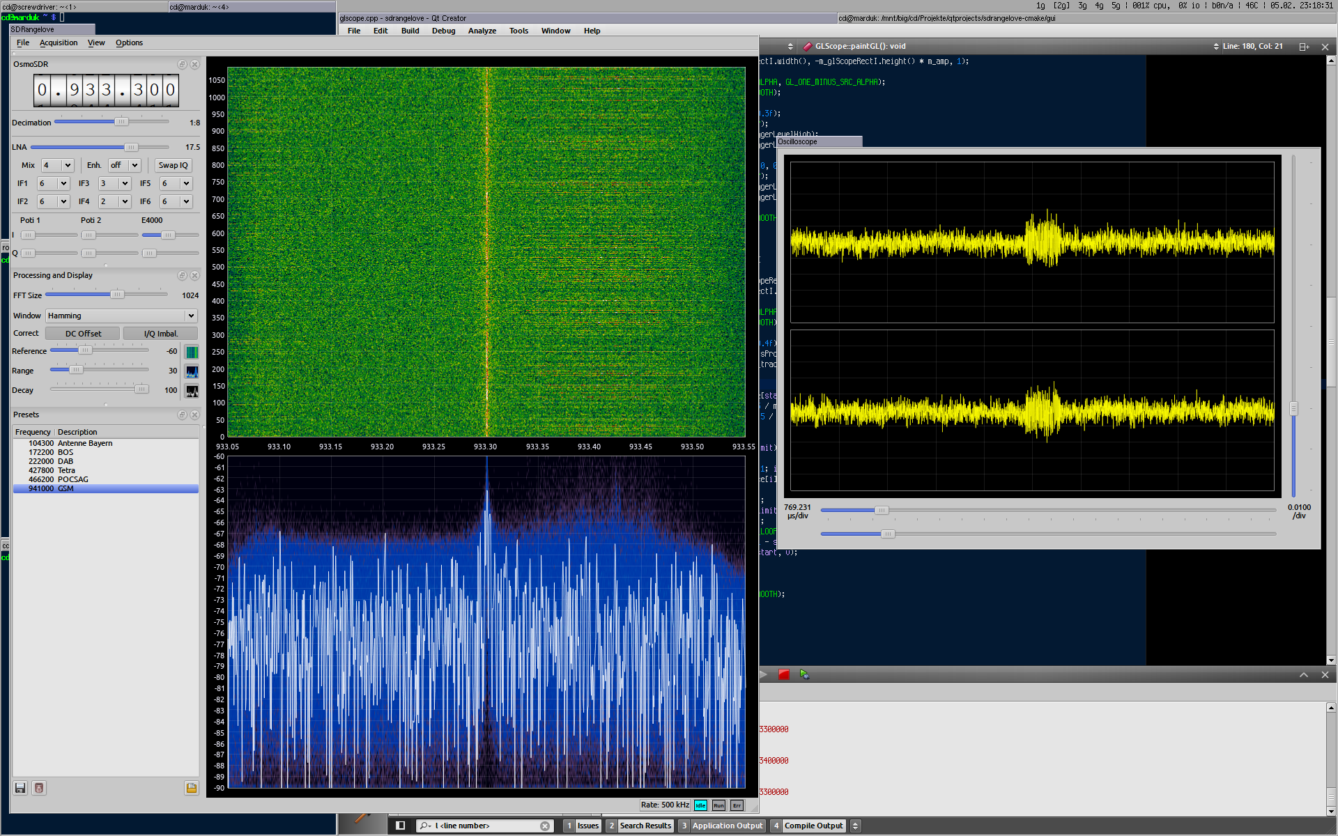Close the Presets dock panel

(x=195, y=415)
